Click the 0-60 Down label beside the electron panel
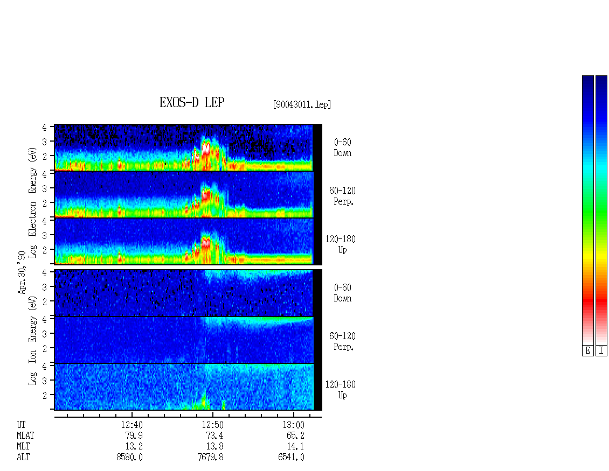 coord(343,148)
